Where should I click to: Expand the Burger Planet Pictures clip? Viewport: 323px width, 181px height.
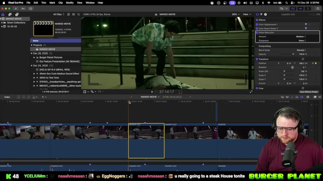coord(34,57)
